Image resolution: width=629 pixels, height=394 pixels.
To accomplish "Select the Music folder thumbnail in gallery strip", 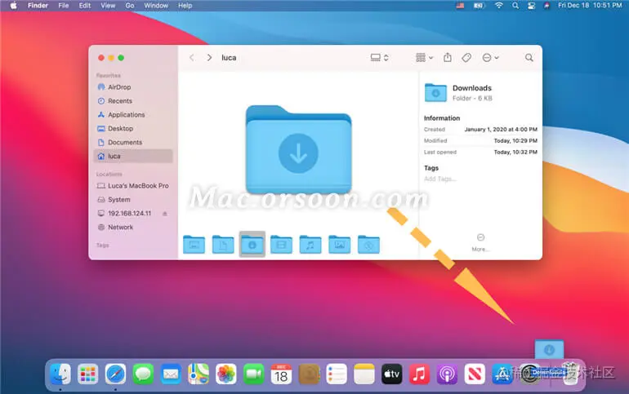I will click(310, 244).
